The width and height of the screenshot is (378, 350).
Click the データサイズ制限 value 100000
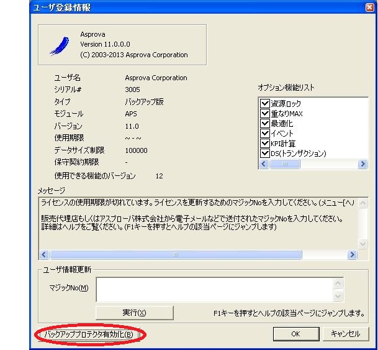coord(136,150)
